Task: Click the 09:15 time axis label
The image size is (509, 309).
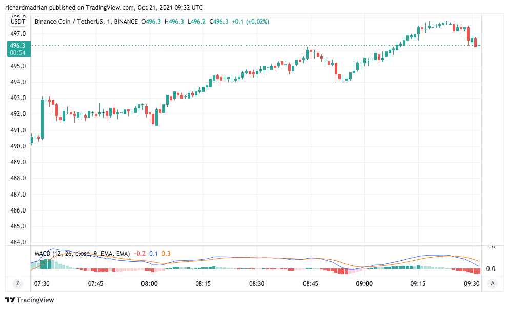Action: point(418,284)
